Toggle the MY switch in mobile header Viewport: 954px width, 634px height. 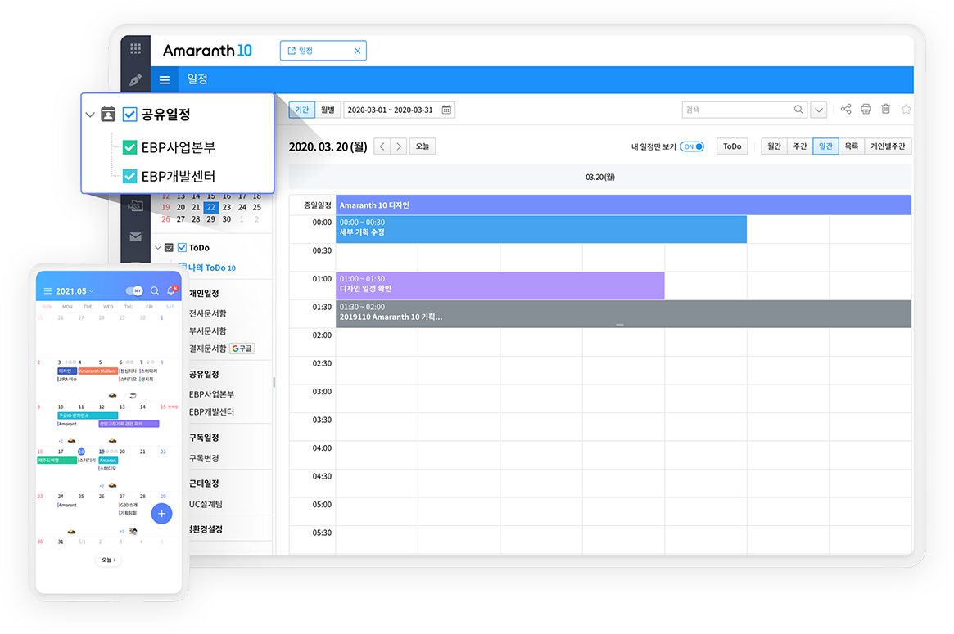pyautogui.click(x=133, y=290)
